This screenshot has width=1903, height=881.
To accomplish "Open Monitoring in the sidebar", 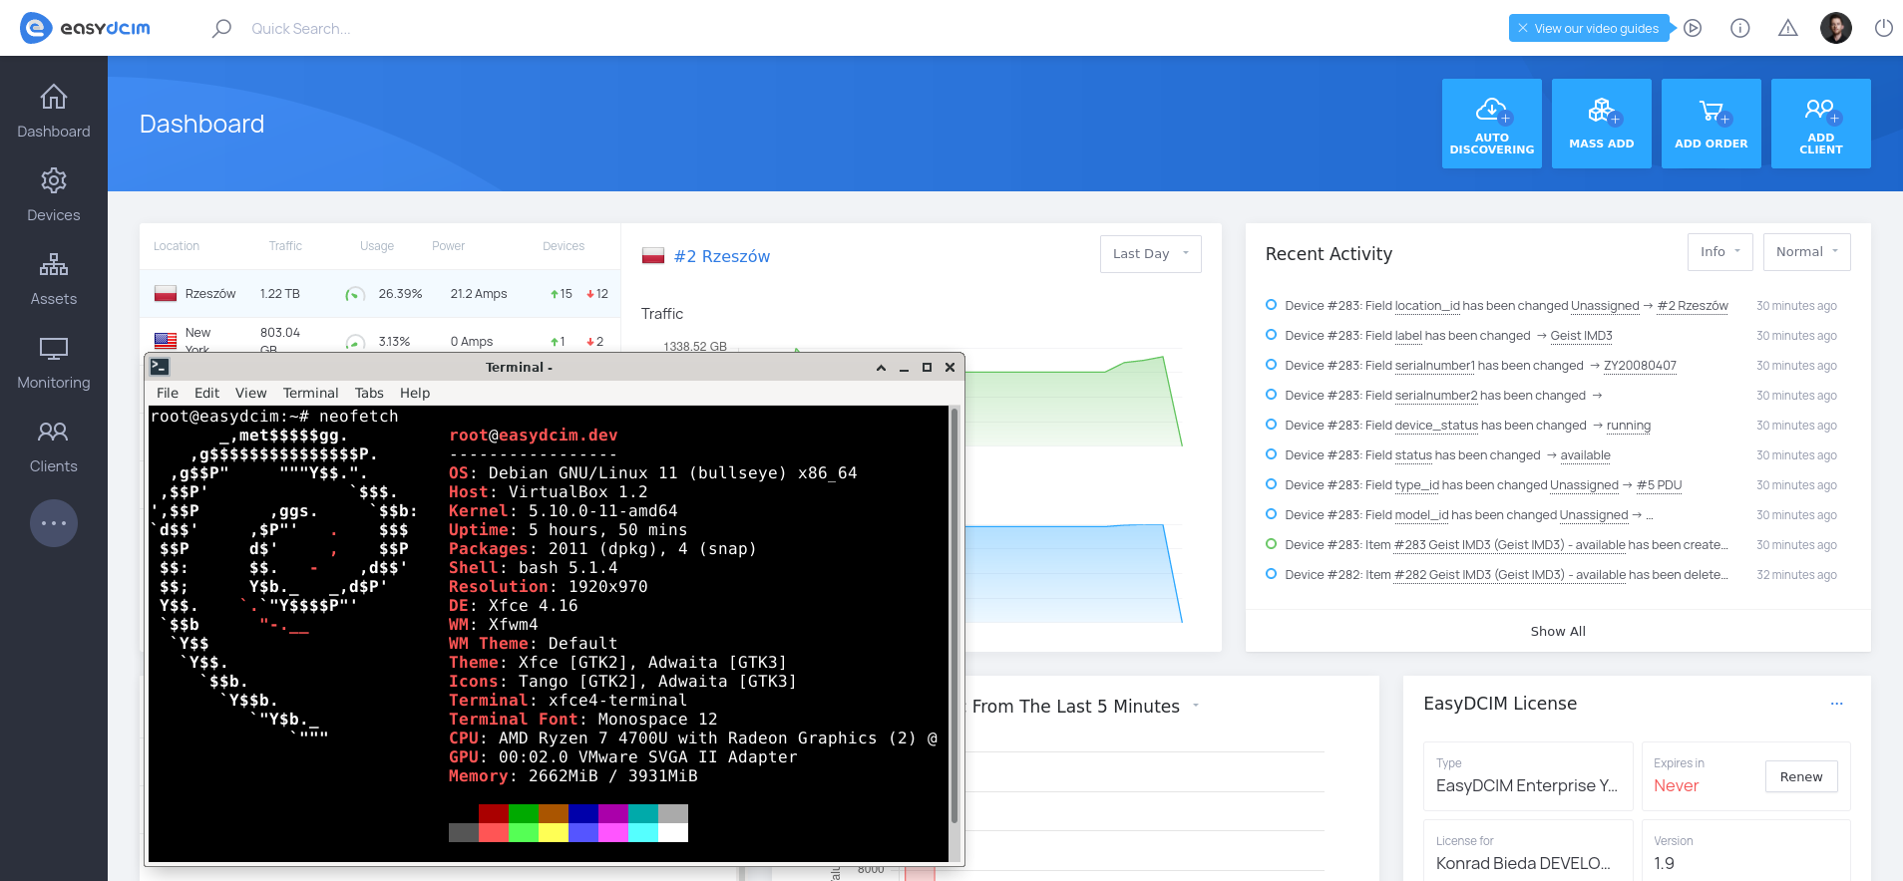I will 54,363.
